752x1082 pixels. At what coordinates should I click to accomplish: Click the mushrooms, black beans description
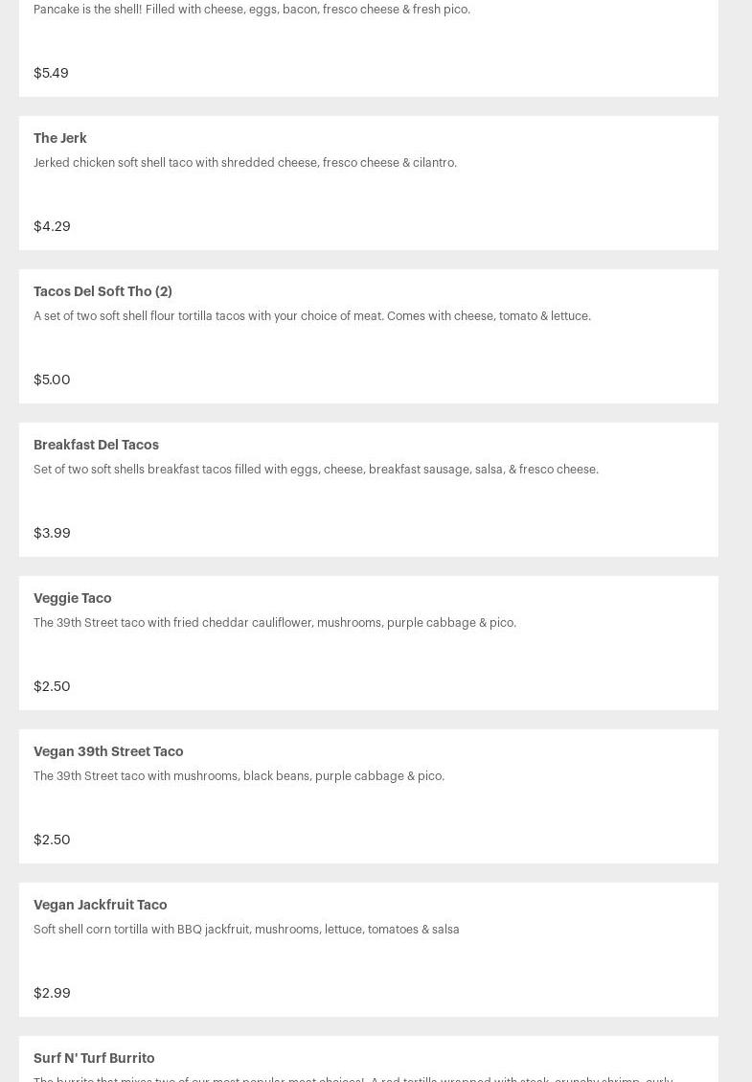tap(239, 776)
